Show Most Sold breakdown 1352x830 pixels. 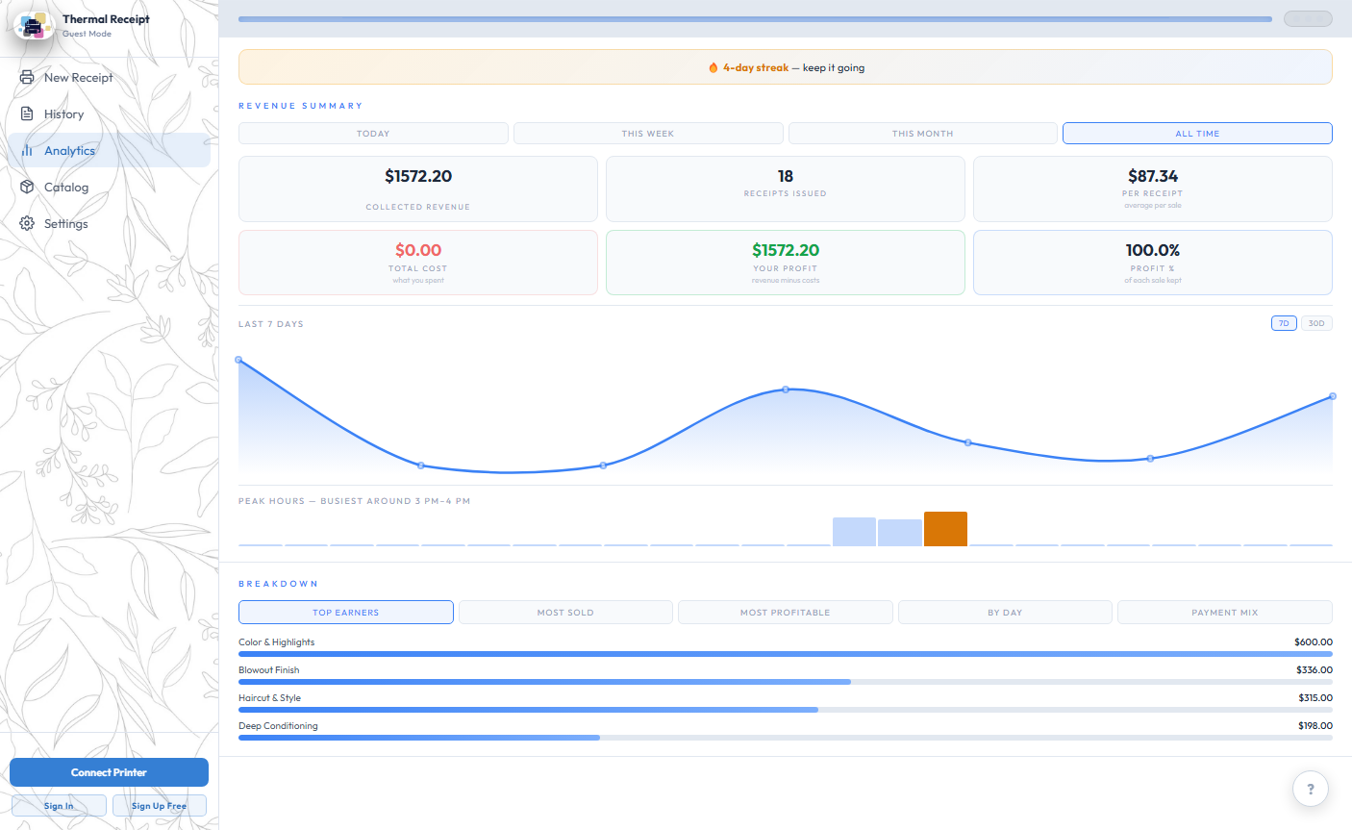[x=565, y=612]
